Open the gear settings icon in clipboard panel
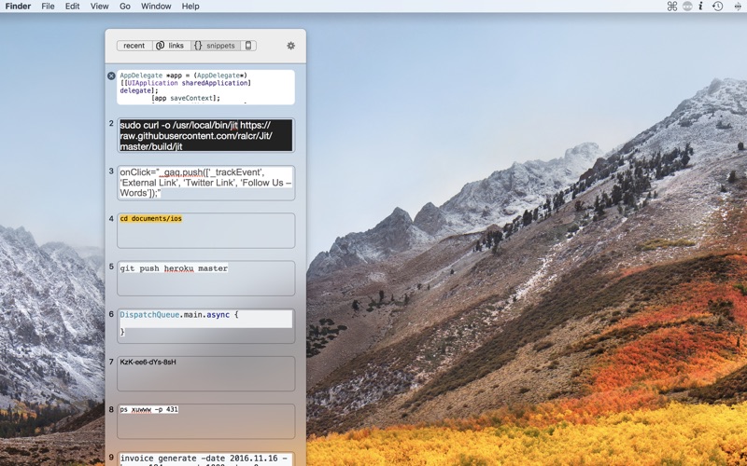The width and height of the screenshot is (747, 466). [x=290, y=46]
